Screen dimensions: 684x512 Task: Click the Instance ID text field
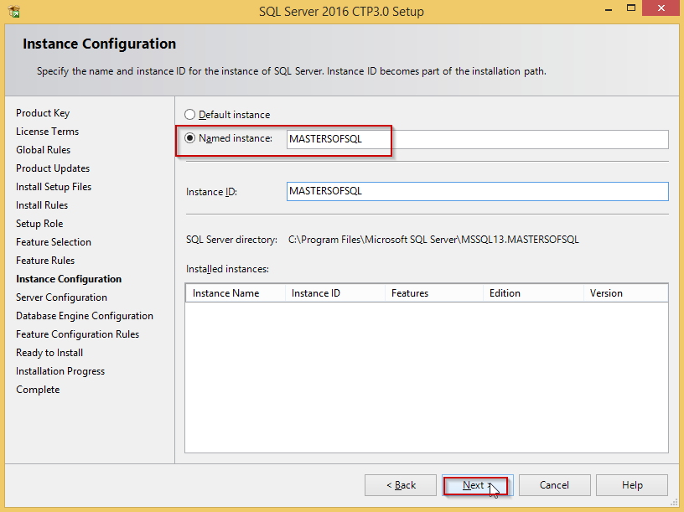[x=477, y=191]
